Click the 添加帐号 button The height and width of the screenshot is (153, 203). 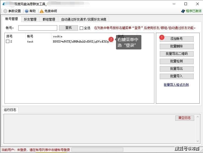click(177, 39)
